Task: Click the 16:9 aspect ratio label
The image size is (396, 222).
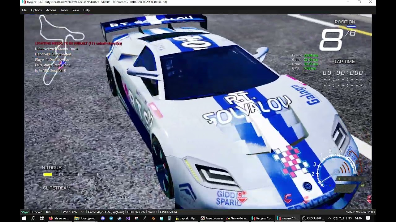Action: tap(49, 212)
